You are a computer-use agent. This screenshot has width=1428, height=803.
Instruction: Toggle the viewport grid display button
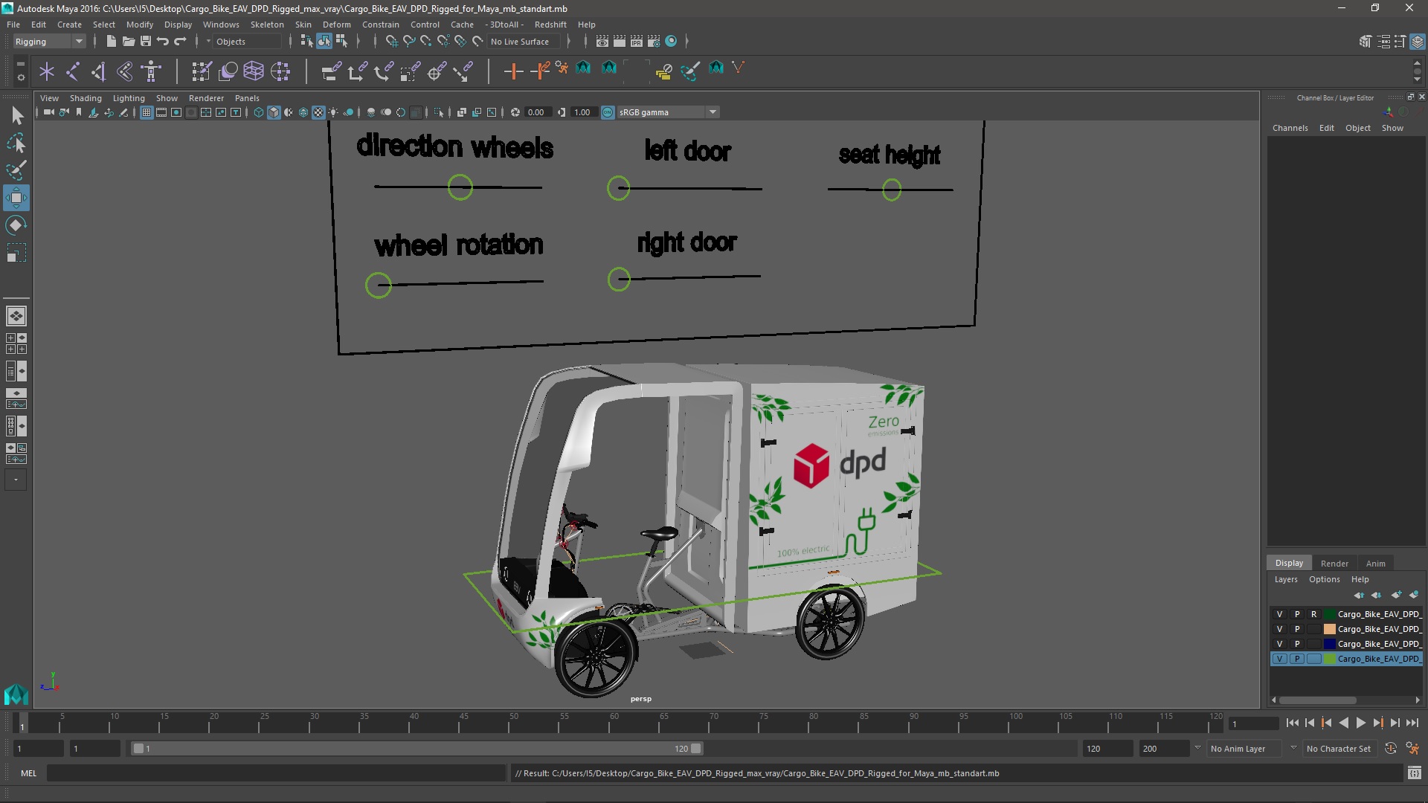pyautogui.click(x=147, y=112)
